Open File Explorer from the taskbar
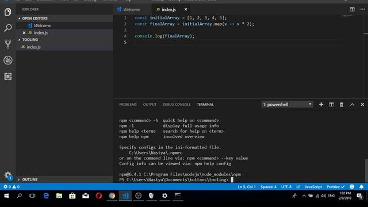Screen dimensions: 368x207 (59, 195)
